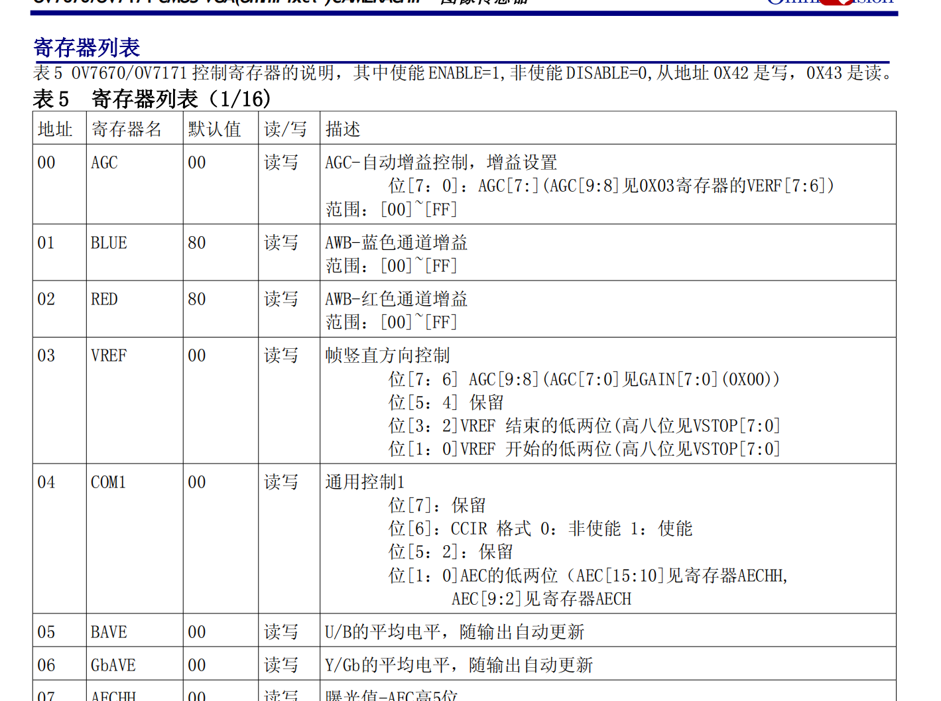This screenshot has height=701, width=941.
Task: Select register name BLUE
Action: 109,243
